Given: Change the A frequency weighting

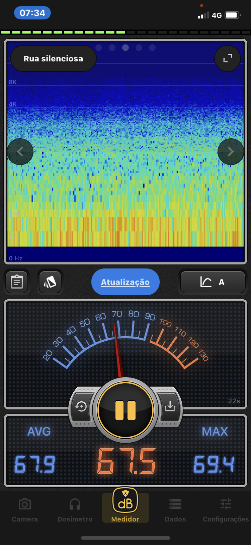Looking at the screenshot, I should coord(213,282).
